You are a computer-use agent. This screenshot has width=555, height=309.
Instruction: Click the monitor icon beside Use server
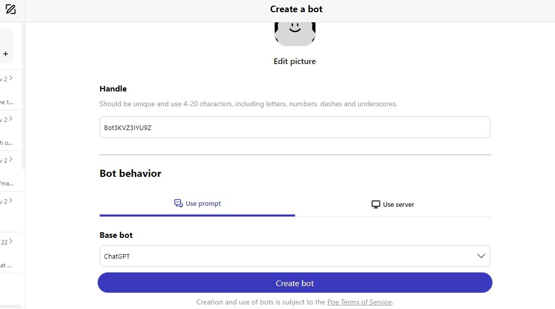(x=375, y=204)
